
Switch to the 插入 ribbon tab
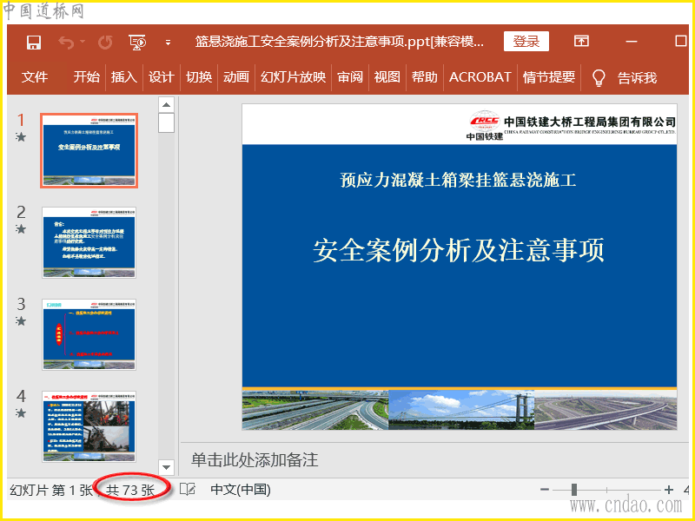coord(123,77)
